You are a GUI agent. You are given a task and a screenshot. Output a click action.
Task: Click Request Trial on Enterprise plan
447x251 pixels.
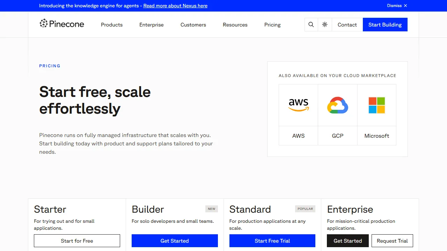392,241
